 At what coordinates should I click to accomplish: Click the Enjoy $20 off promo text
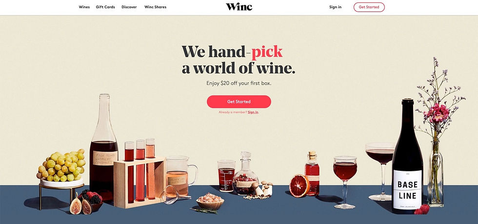(239, 83)
